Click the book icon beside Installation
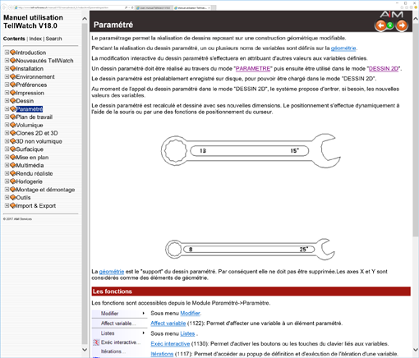 coord(13,68)
